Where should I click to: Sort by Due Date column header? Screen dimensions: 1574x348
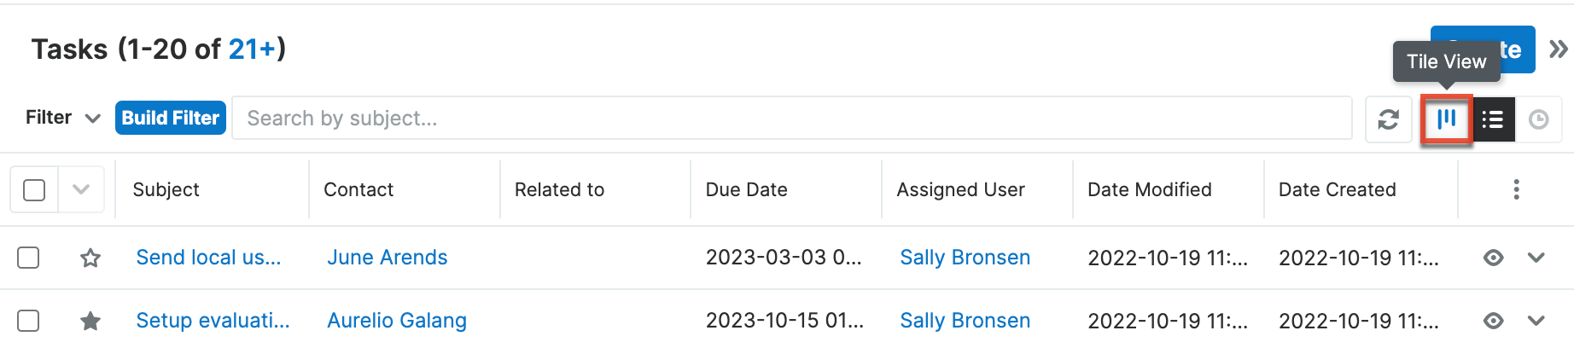[746, 189]
